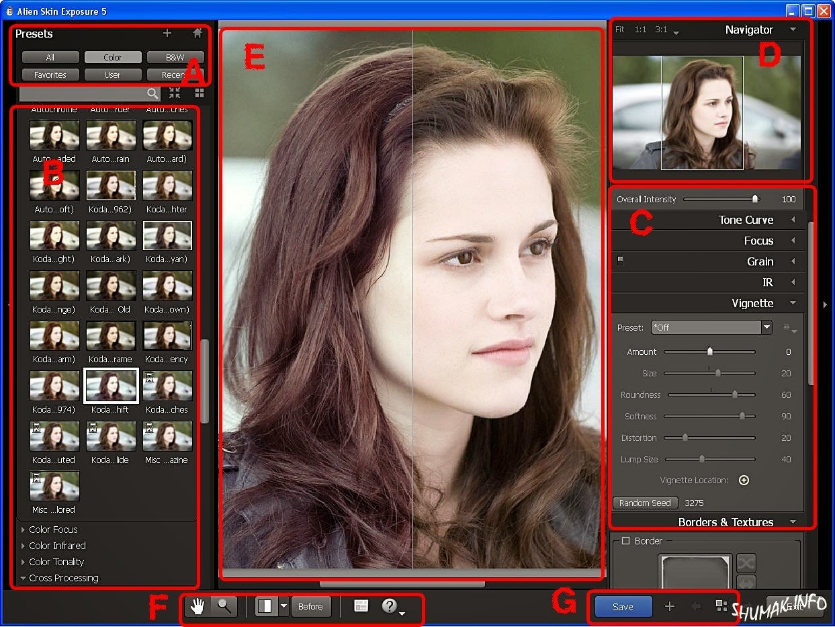Image resolution: width=835 pixels, height=627 pixels.
Task: Click the Vignette Location crosshair icon
Action: pyautogui.click(x=744, y=480)
